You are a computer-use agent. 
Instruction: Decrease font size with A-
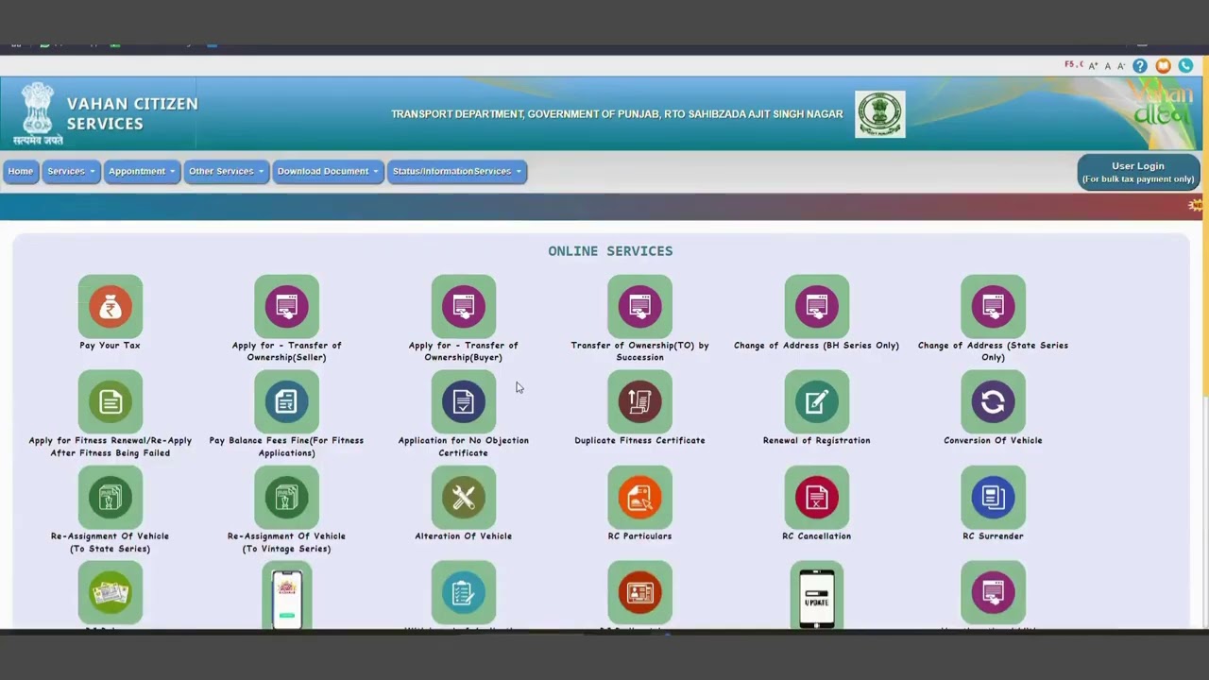(1121, 66)
